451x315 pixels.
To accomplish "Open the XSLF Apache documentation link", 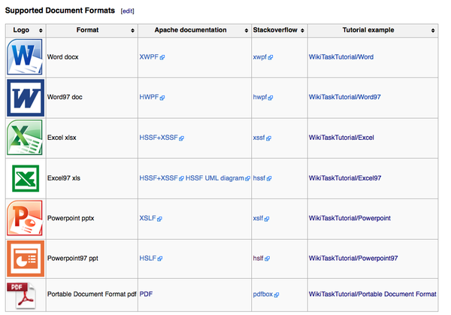I will [148, 219].
